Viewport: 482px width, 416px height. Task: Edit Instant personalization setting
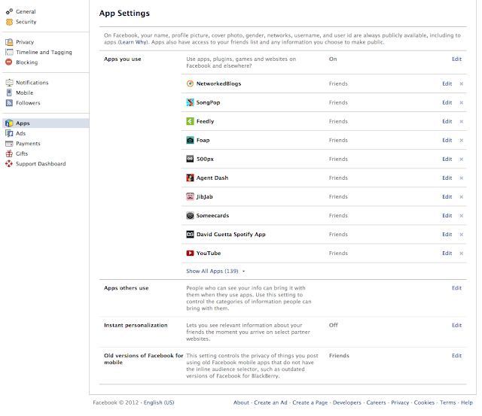[x=456, y=325]
